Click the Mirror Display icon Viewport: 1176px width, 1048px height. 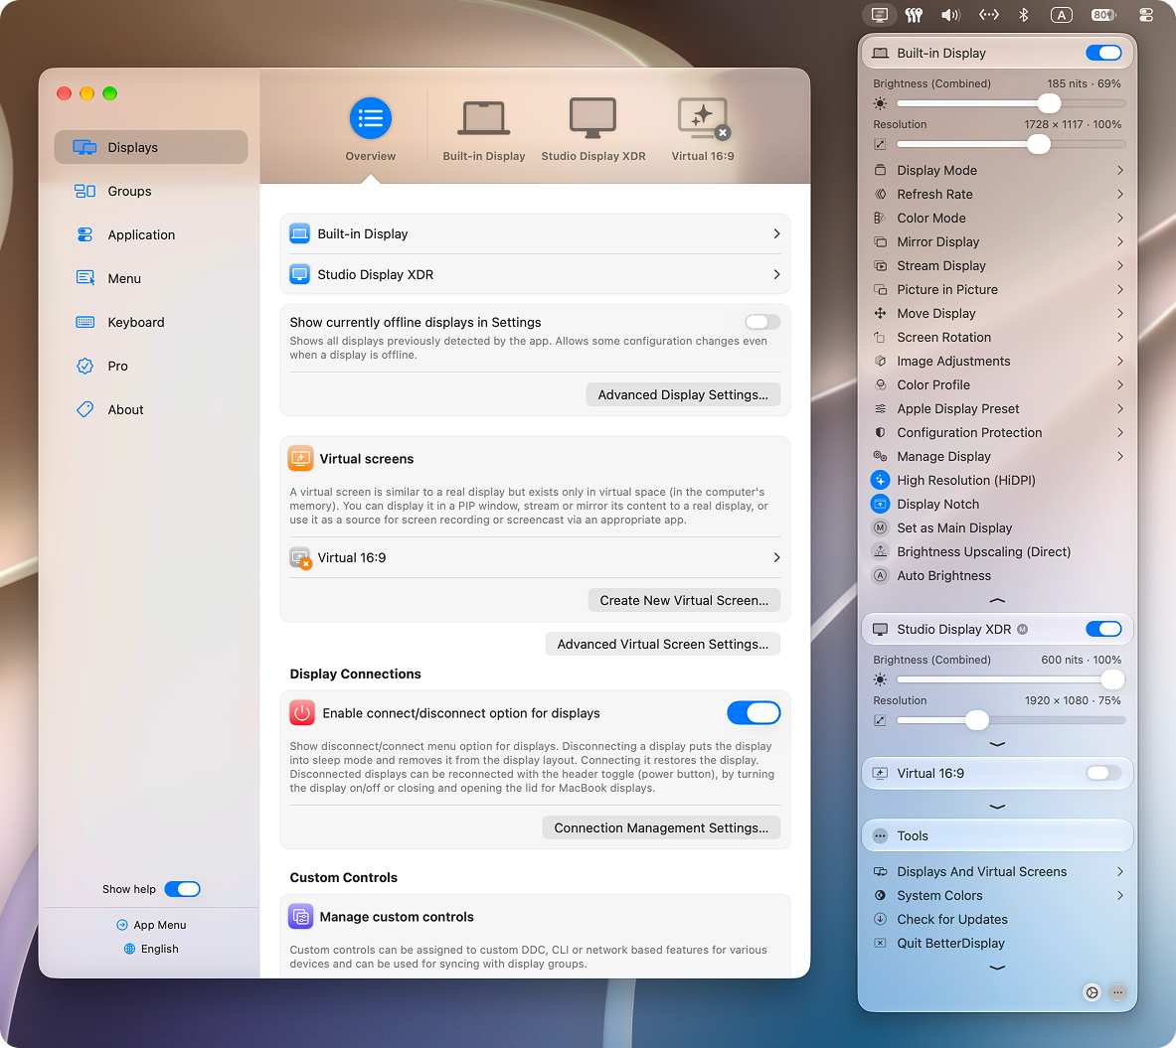coord(880,242)
